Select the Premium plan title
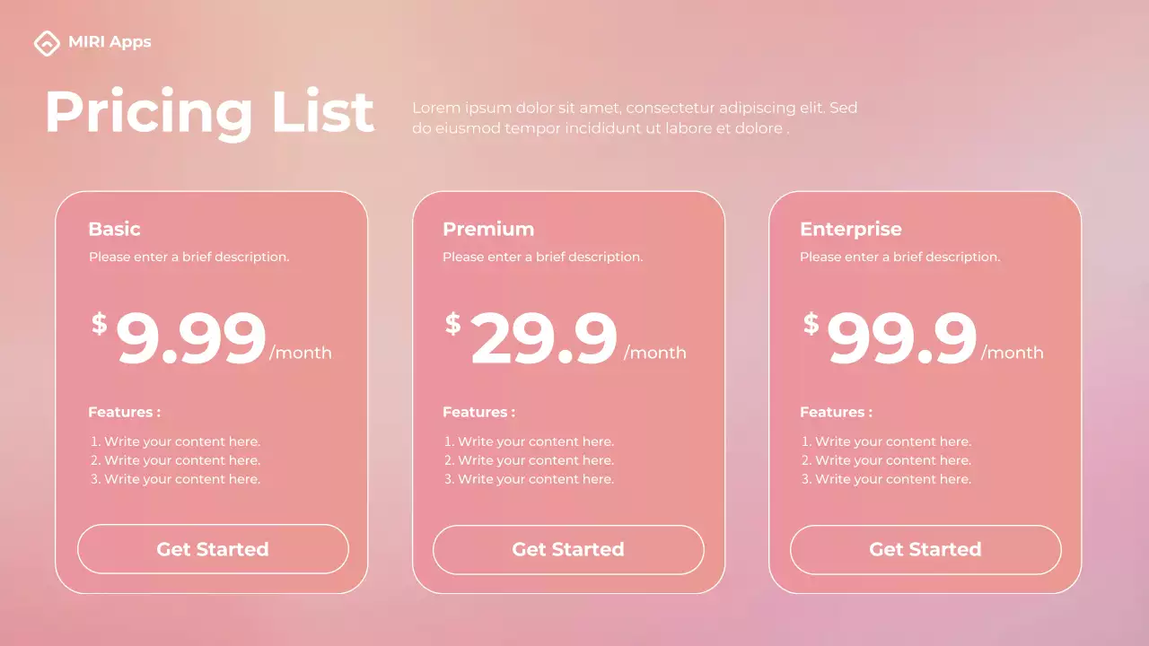1149x646 pixels. tap(488, 229)
